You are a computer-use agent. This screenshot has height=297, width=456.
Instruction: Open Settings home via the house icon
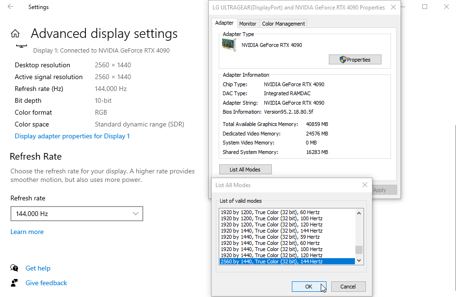coord(15,34)
